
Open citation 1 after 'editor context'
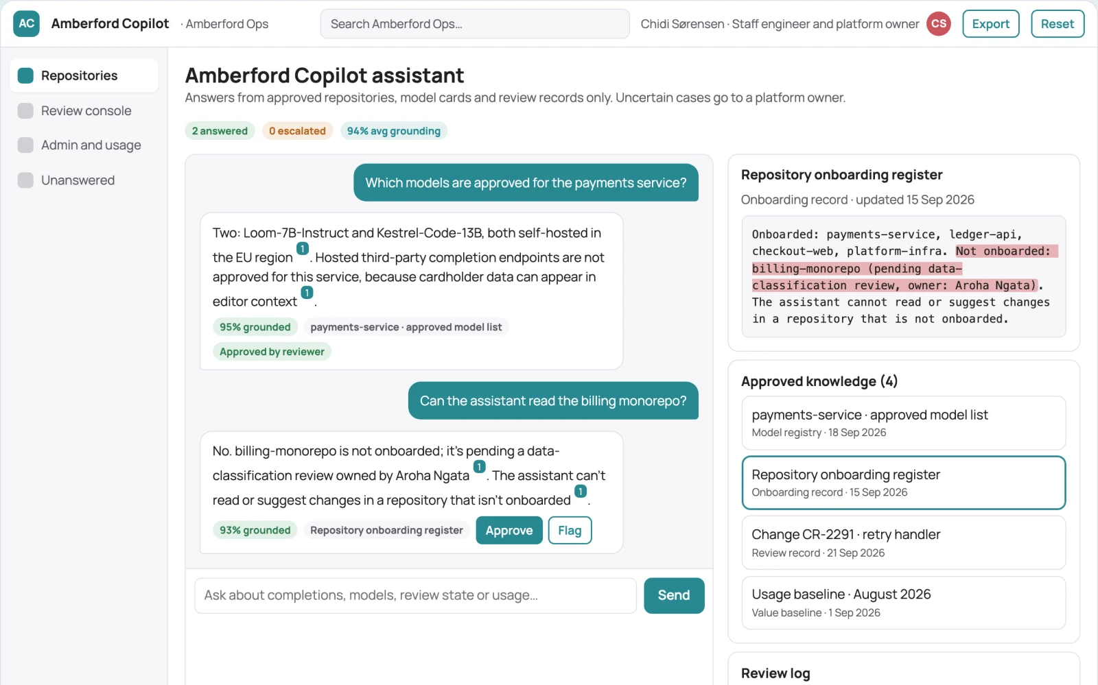[x=307, y=293]
